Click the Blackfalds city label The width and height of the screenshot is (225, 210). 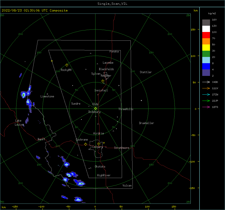106,69
